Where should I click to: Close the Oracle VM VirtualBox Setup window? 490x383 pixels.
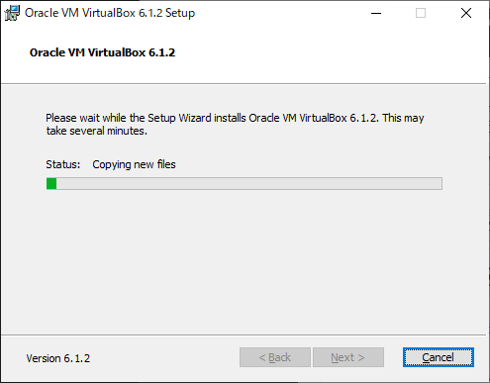(466, 13)
